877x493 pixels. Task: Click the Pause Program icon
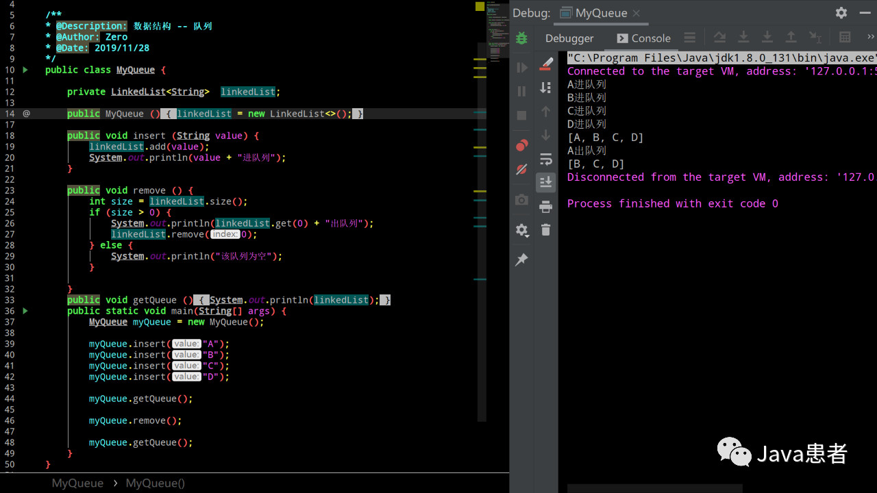(521, 92)
